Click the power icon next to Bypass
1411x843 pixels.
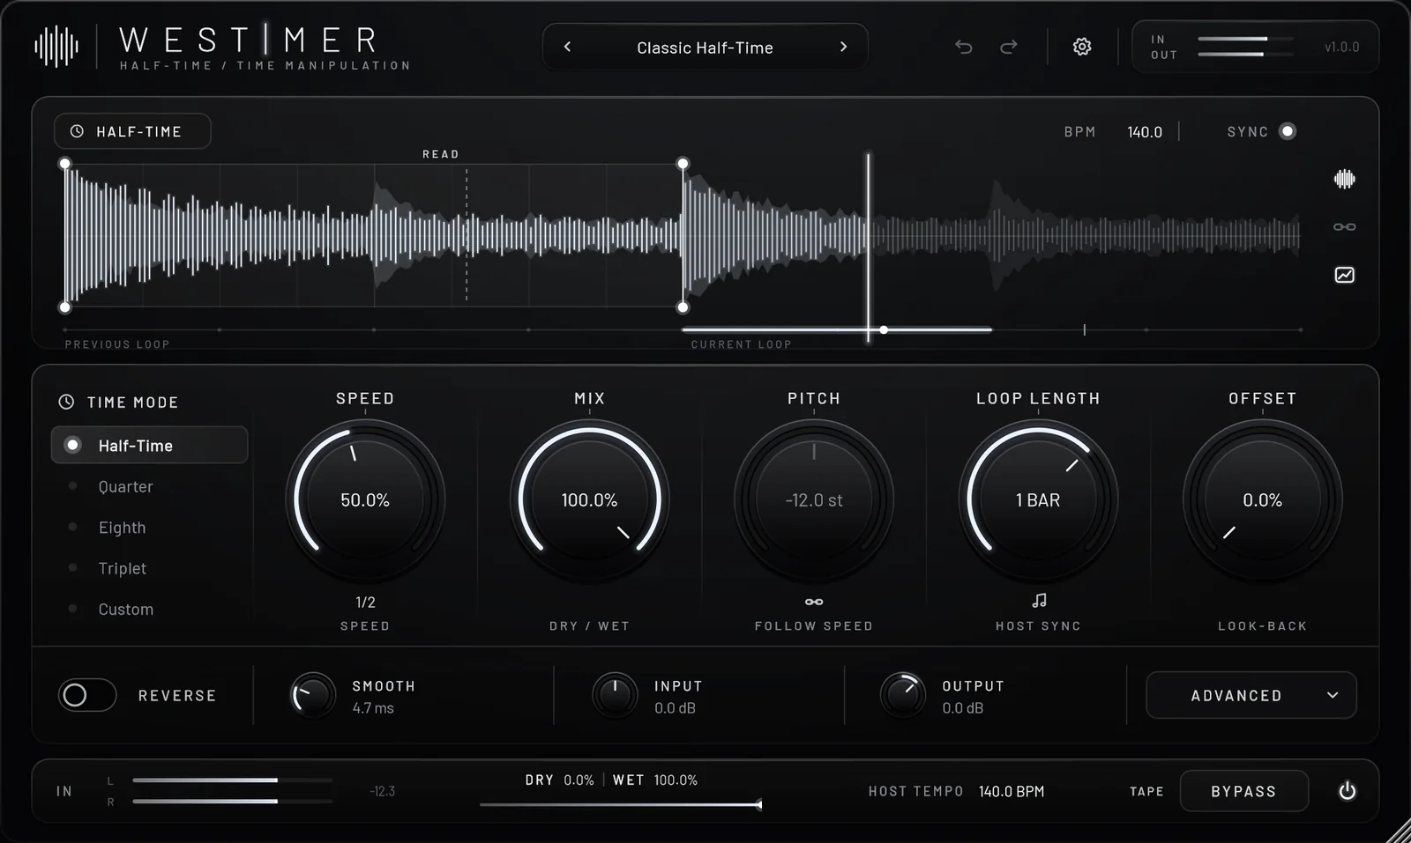coord(1347,791)
